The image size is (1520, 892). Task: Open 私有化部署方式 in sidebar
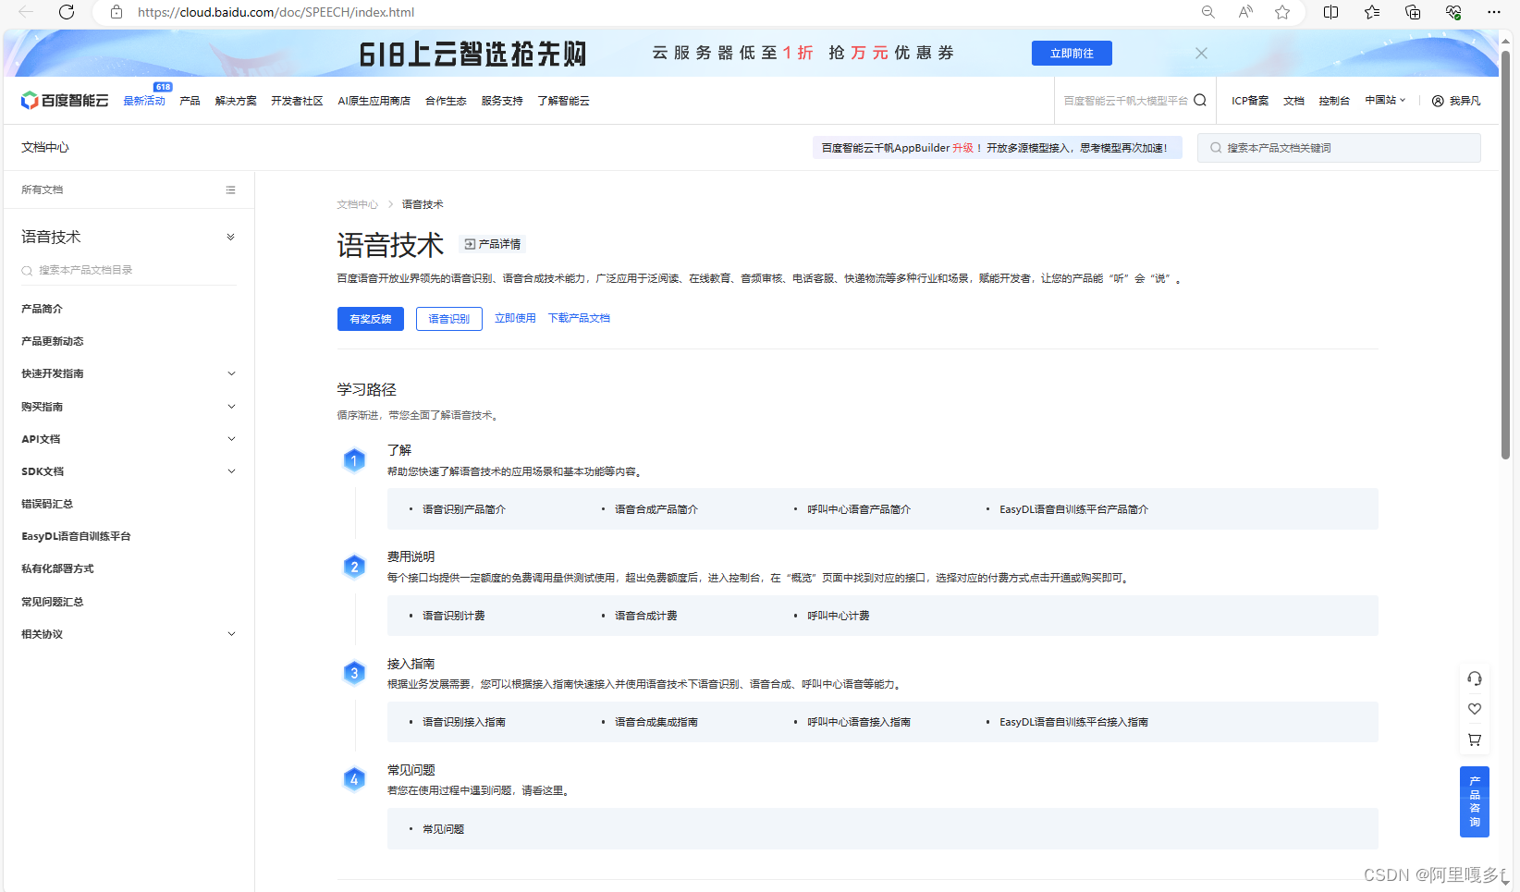click(x=57, y=568)
